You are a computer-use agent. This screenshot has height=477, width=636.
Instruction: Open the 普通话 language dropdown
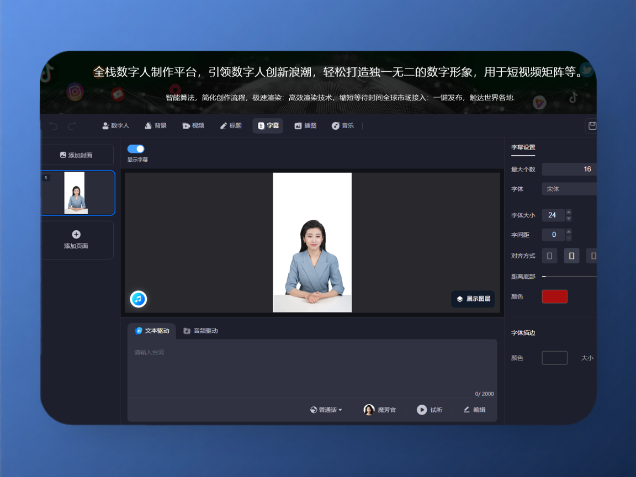[x=325, y=410]
